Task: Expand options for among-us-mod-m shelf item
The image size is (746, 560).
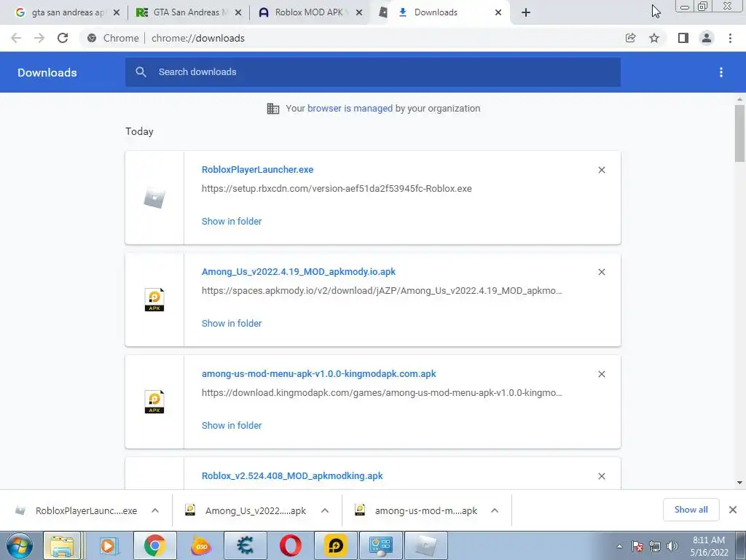Action: point(495,510)
